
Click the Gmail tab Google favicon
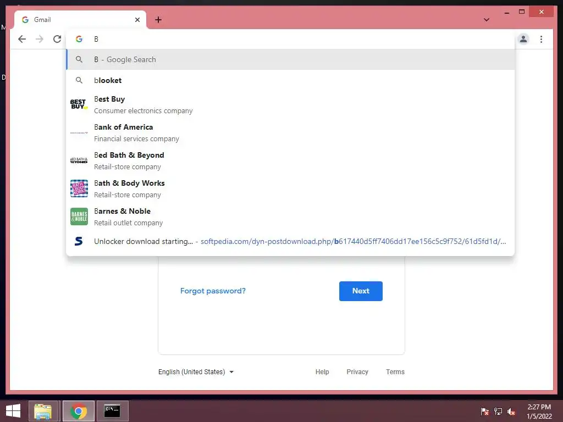click(25, 20)
